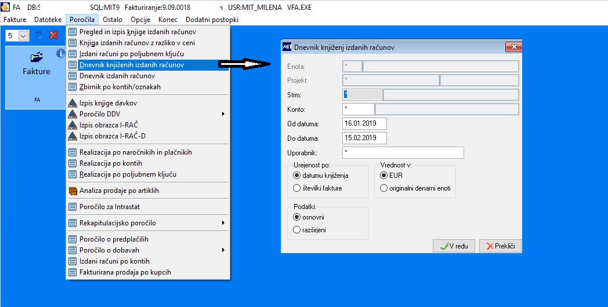Viewport: 608px width, 307px height.
Task: Click the box icon beside Analiza prodaje po artiklih
Action: click(x=73, y=191)
